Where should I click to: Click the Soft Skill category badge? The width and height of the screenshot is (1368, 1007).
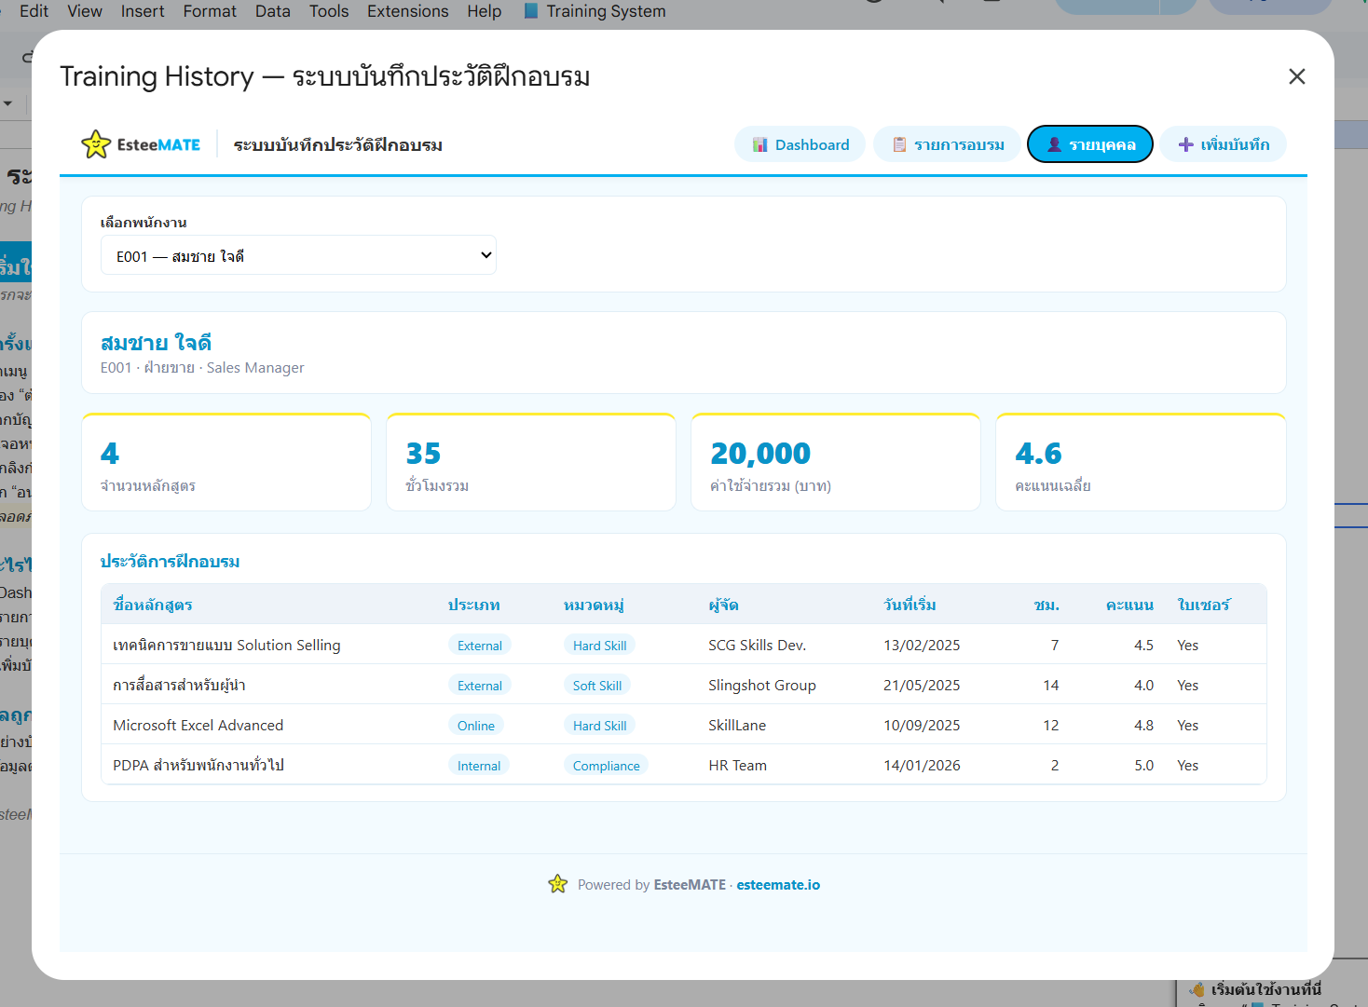(597, 686)
